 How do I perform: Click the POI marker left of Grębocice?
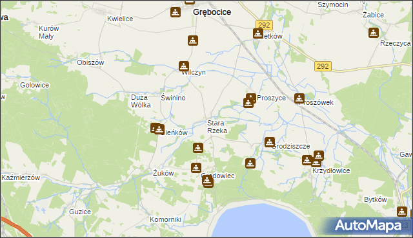pyautogui.click(x=176, y=12)
